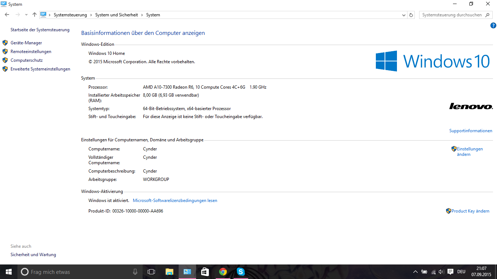Image resolution: width=497 pixels, height=279 pixels.
Task: Open the Windows Start menu
Action: (9, 272)
